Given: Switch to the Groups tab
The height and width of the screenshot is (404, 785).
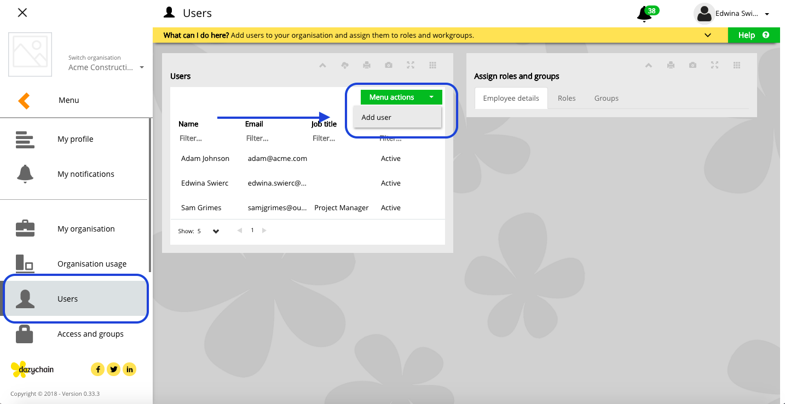Looking at the screenshot, I should coord(607,98).
